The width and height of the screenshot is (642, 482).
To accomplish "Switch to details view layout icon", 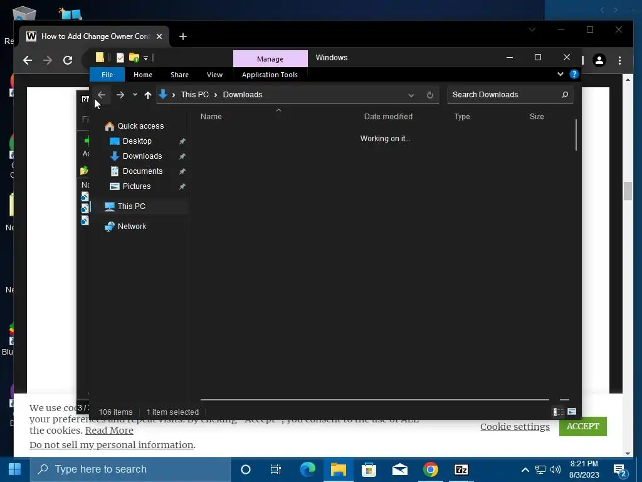I will [558, 412].
